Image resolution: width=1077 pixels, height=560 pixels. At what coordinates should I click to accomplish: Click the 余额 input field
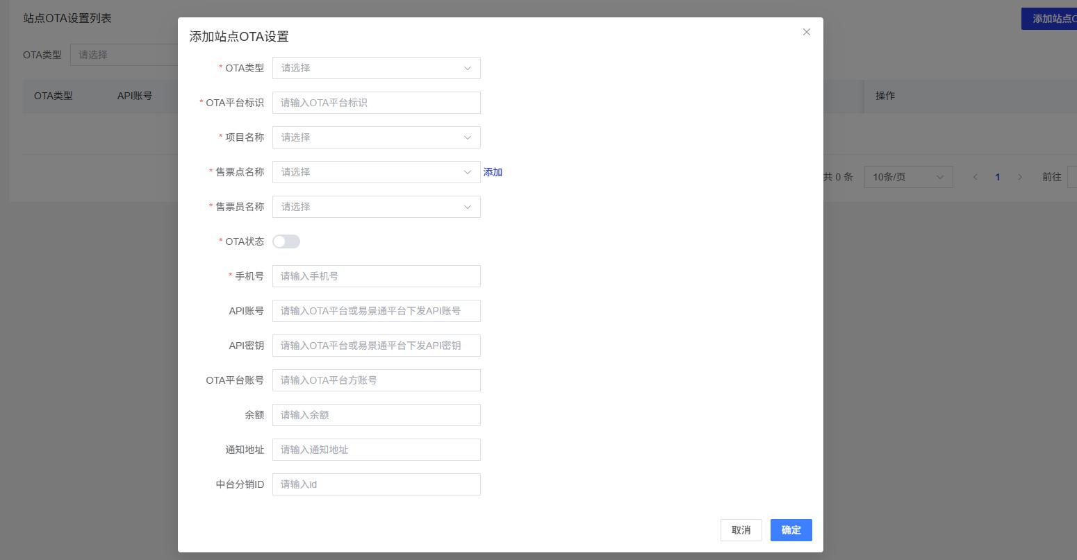tap(377, 415)
